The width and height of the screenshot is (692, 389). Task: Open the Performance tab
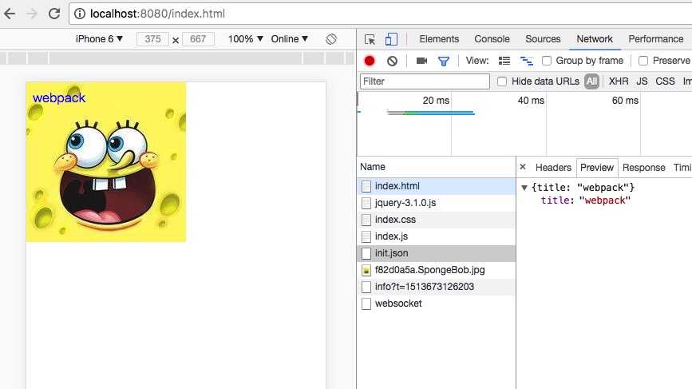[656, 39]
